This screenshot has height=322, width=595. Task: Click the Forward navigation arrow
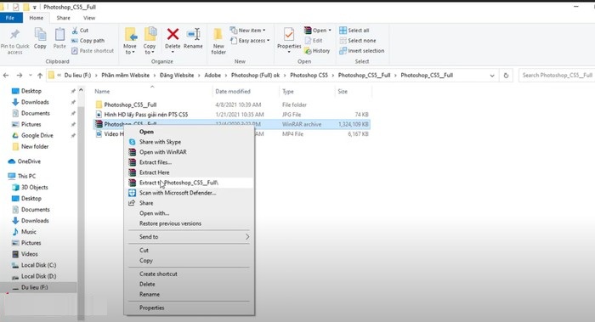(x=20, y=76)
